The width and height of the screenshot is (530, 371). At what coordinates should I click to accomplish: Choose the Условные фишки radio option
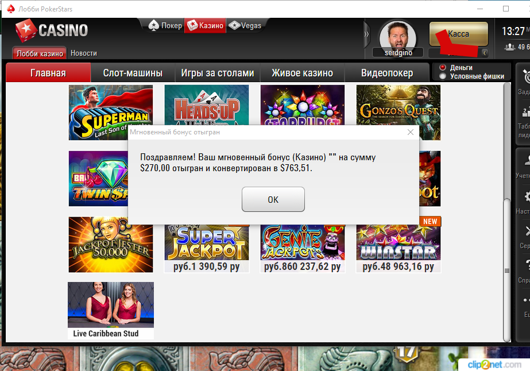click(443, 76)
